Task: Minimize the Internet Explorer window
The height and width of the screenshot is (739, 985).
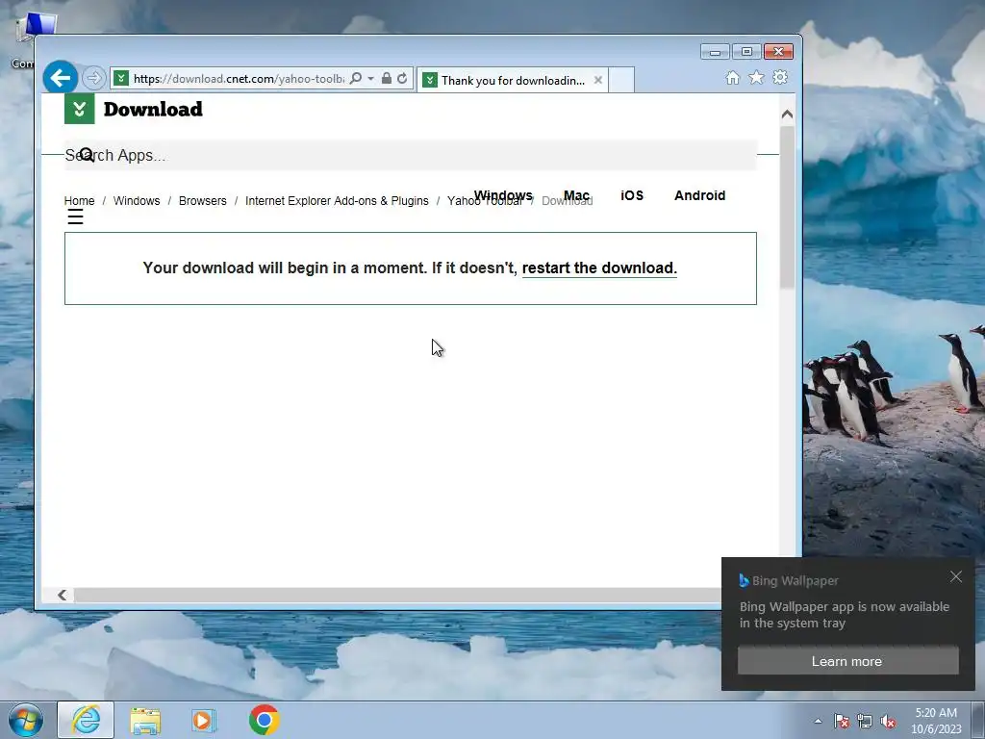Action: pyautogui.click(x=715, y=52)
